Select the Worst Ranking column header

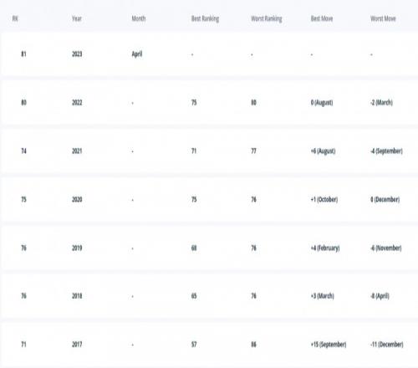(x=267, y=18)
